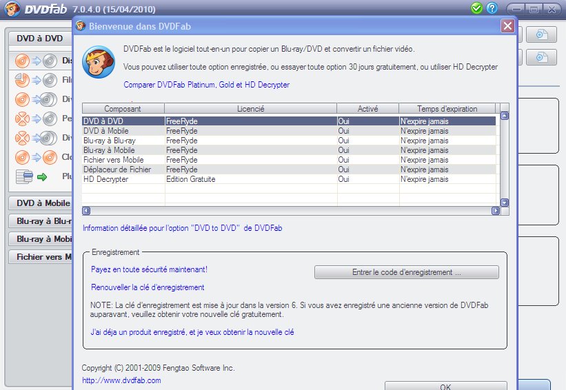
Task: Select the DVD à Mobile table row
Action: (x=289, y=131)
